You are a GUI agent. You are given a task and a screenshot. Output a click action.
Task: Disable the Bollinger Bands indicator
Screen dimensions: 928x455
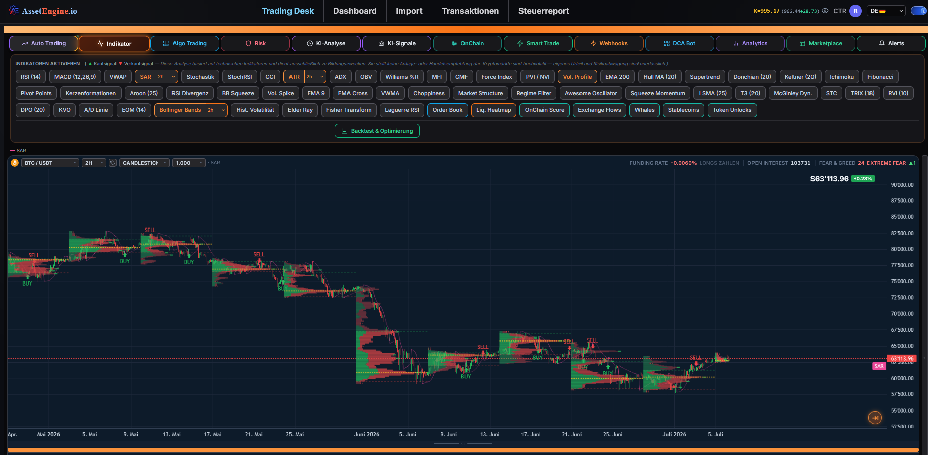pos(180,110)
